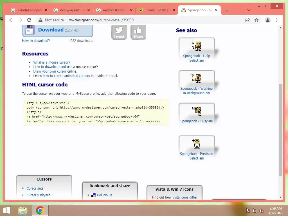Image resolution: width=288 pixels, height=216 pixels.
Task: Click the forward navigation arrow
Action: point(20,20)
